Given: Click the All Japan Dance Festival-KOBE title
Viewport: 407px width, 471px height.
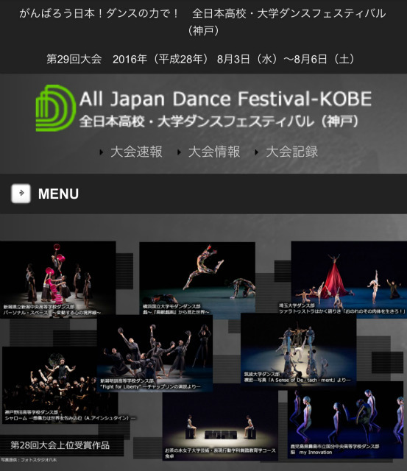Looking at the screenshot, I should pos(225,99).
